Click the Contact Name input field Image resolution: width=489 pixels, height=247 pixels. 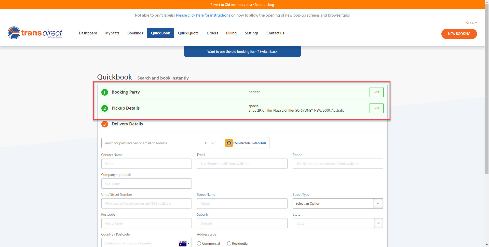146,164
